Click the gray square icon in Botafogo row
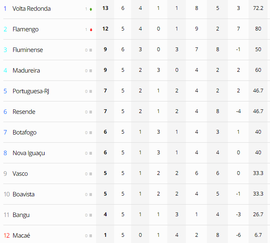Viewport: 270px width, 243px height. point(91,133)
